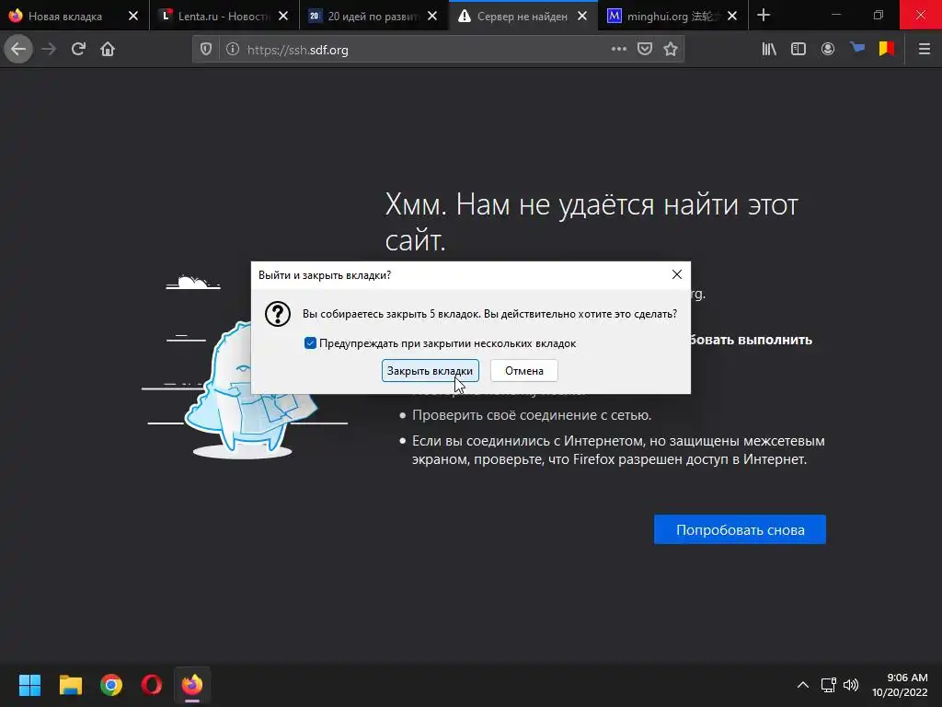
Task: Click Firefox icon in taskbar
Action: (192, 685)
